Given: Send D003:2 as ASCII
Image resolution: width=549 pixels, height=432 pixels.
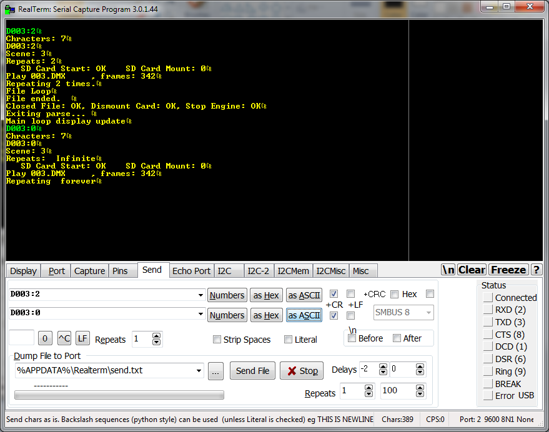Looking at the screenshot, I should click(x=304, y=295).
